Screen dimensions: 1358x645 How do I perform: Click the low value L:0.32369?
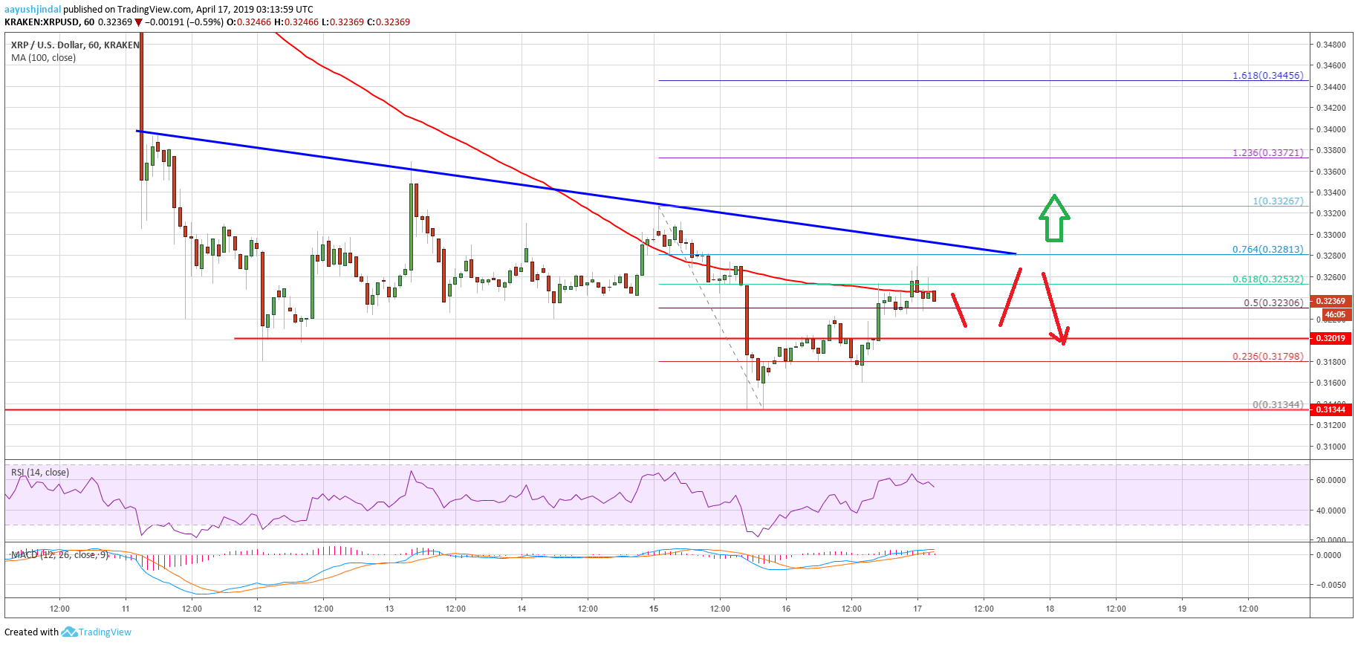click(343, 22)
